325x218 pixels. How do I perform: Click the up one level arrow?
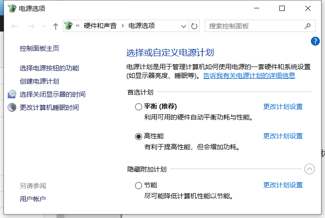click(x=55, y=26)
